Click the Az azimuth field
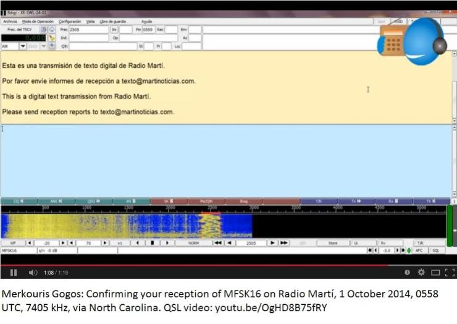Image resolution: width=457 pixels, height=324 pixels. (195, 38)
